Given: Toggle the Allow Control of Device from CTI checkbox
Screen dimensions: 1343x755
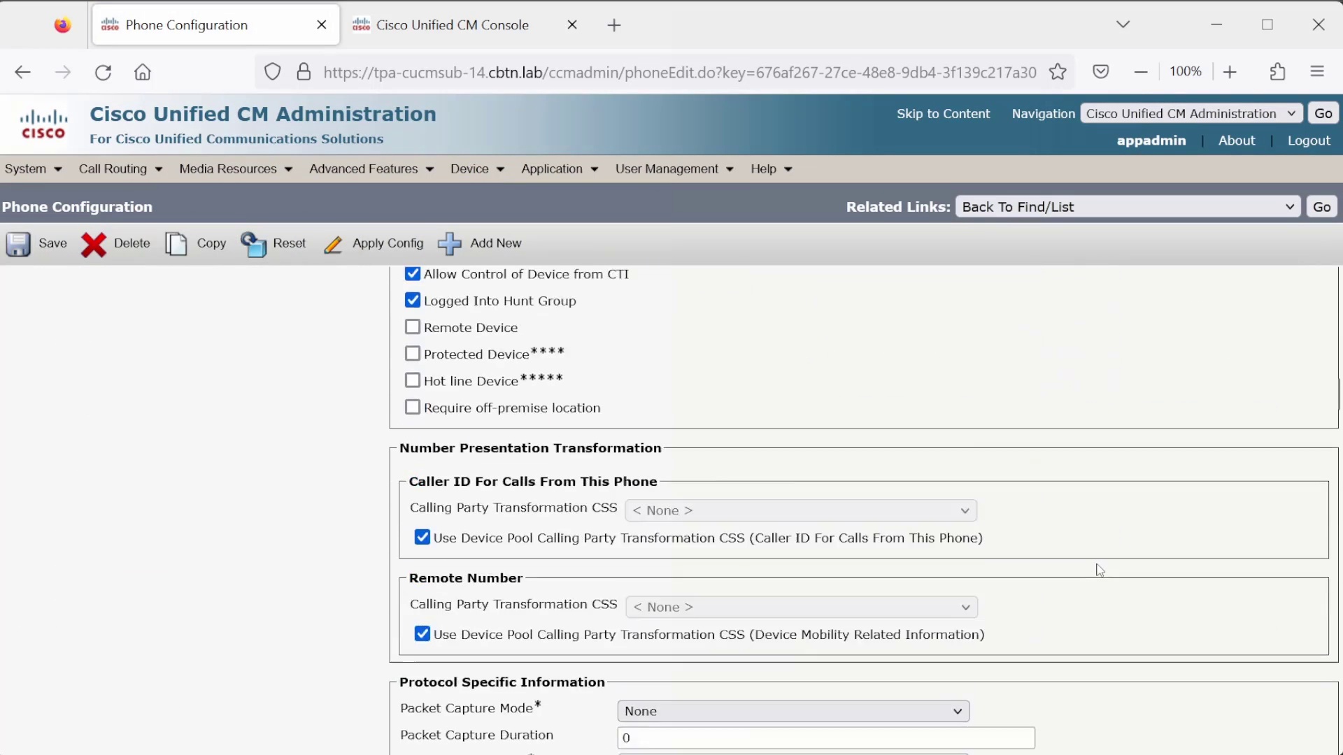Looking at the screenshot, I should click(412, 274).
